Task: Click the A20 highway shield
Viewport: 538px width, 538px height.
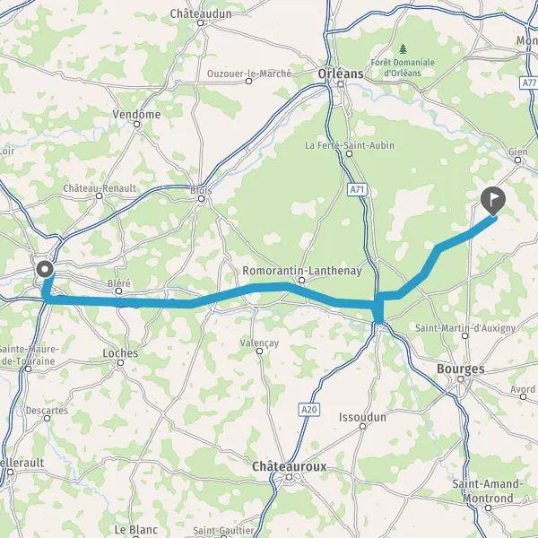Action: (309, 410)
